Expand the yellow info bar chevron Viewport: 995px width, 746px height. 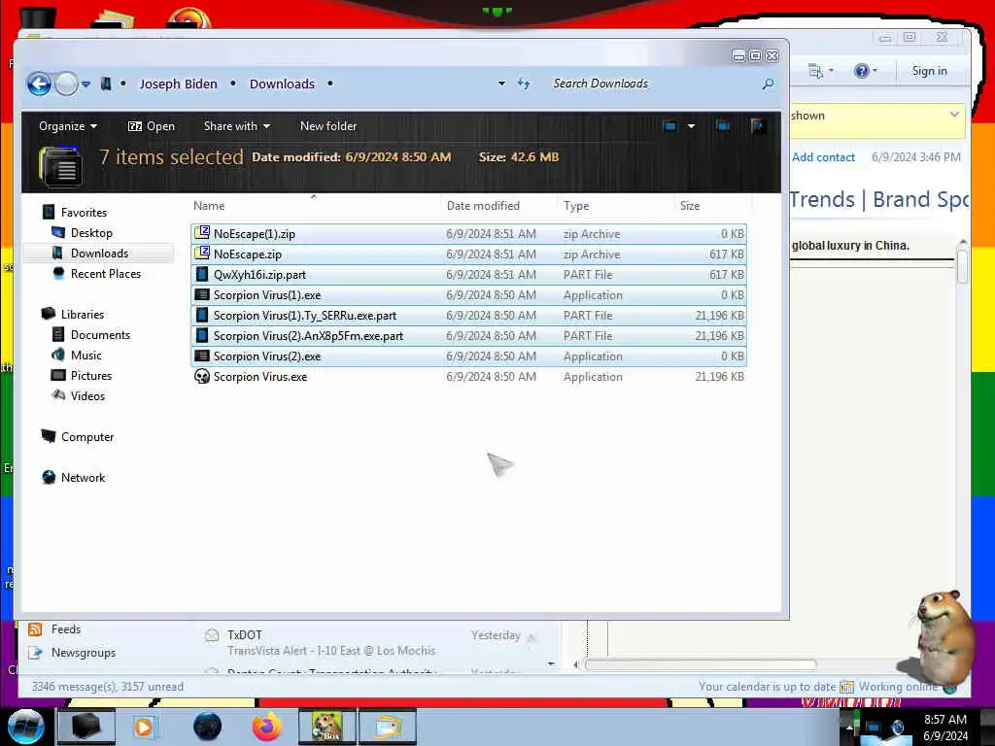[x=954, y=115]
